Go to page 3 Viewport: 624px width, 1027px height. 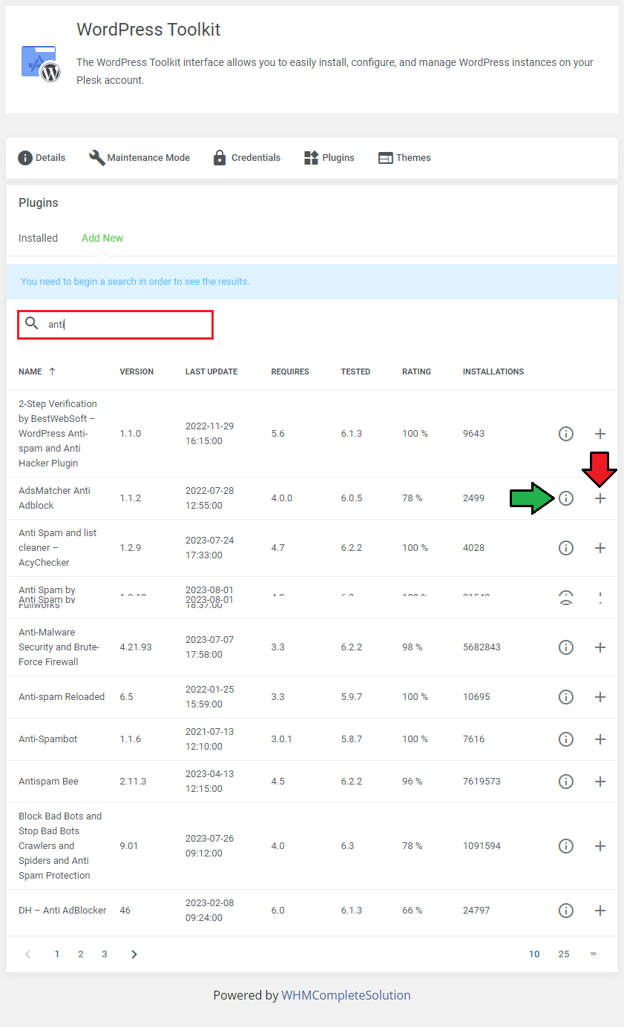[x=105, y=954]
